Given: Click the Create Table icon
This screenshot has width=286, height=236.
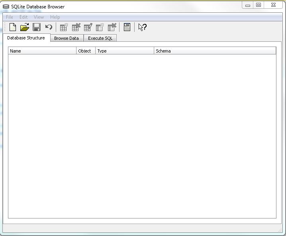Looking at the screenshot, I should (x=64, y=27).
